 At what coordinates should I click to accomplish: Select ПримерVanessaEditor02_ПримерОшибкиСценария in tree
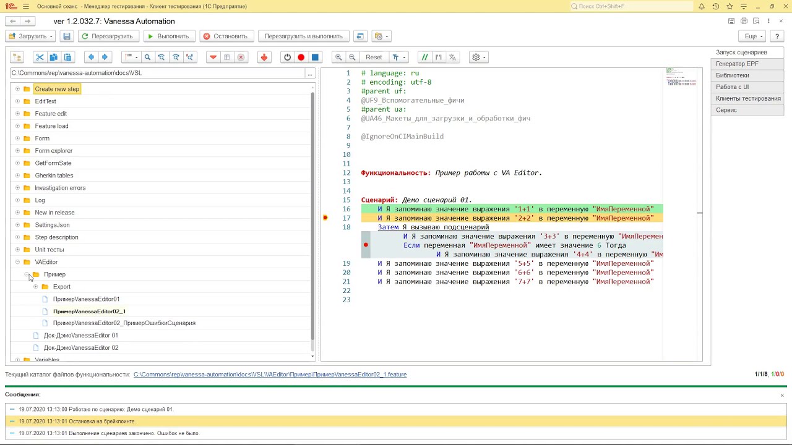tap(124, 323)
